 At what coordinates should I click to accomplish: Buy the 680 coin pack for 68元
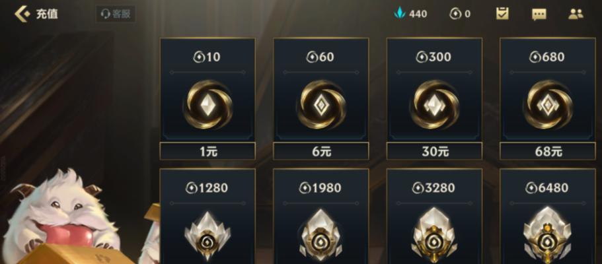point(548,152)
